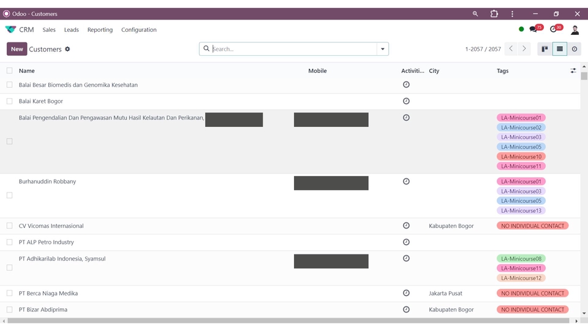Open activity clock for Balai Besar Biomedis
The width and height of the screenshot is (588, 331).
coord(406,85)
